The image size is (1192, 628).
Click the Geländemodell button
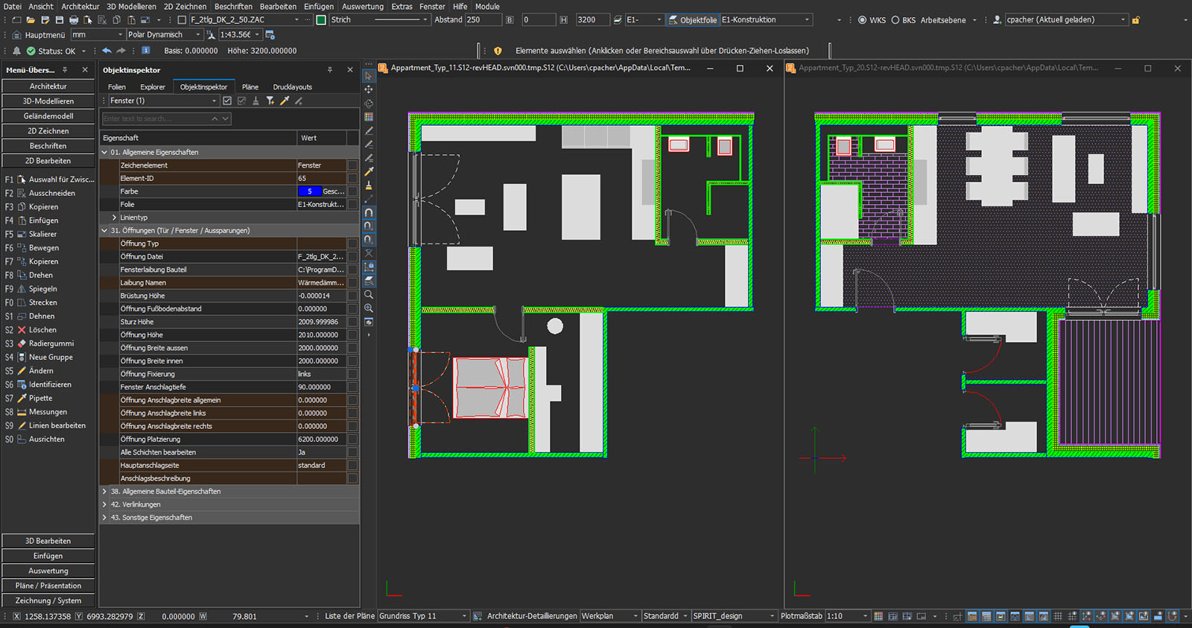pos(48,116)
